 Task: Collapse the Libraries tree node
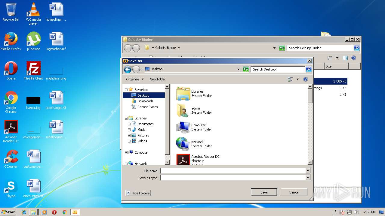coord(126,118)
